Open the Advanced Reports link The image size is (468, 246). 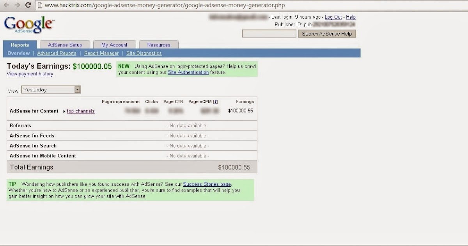click(x=57, y=53)
